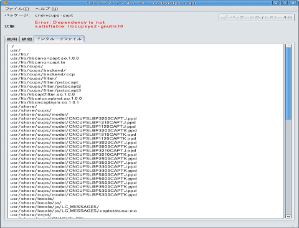
Task: Click the row reading only usr/lib/cups/backend/
Action: pos(38,70)
